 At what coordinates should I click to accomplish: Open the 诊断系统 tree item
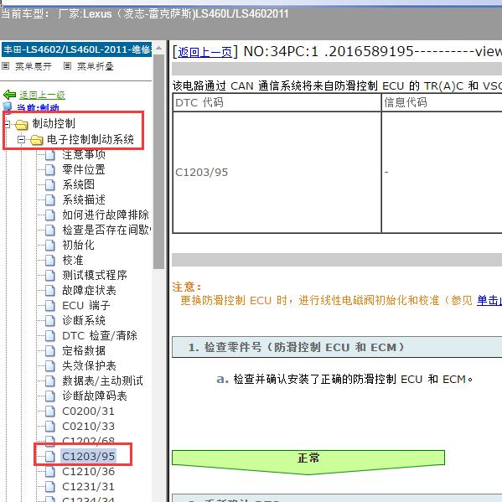(x=84, y=320)
